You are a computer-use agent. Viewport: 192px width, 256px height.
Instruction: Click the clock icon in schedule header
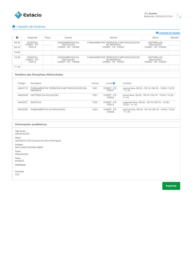17,37
